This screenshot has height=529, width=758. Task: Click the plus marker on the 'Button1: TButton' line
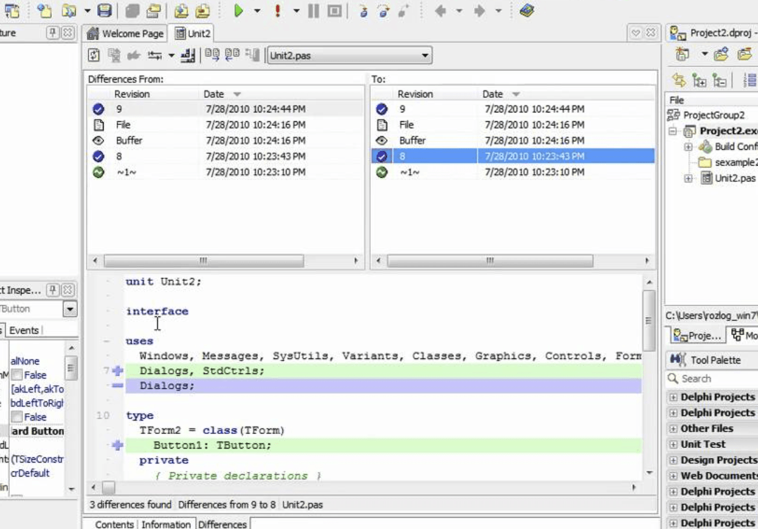(x=117, y=445)
